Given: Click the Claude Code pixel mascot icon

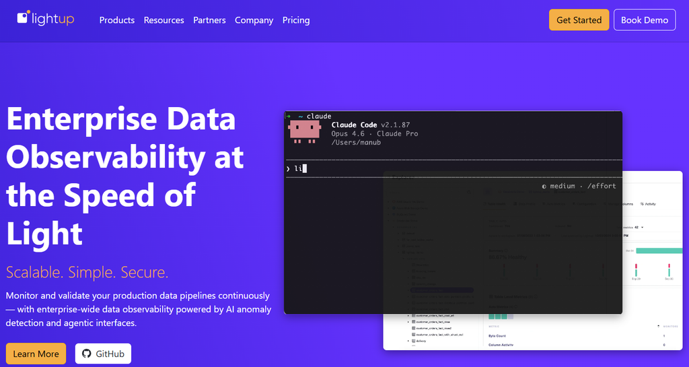Looking at the screenshot, I should pos(305,132).
